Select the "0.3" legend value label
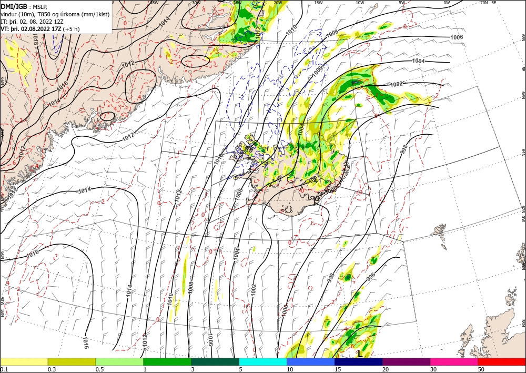 [52, 369]
